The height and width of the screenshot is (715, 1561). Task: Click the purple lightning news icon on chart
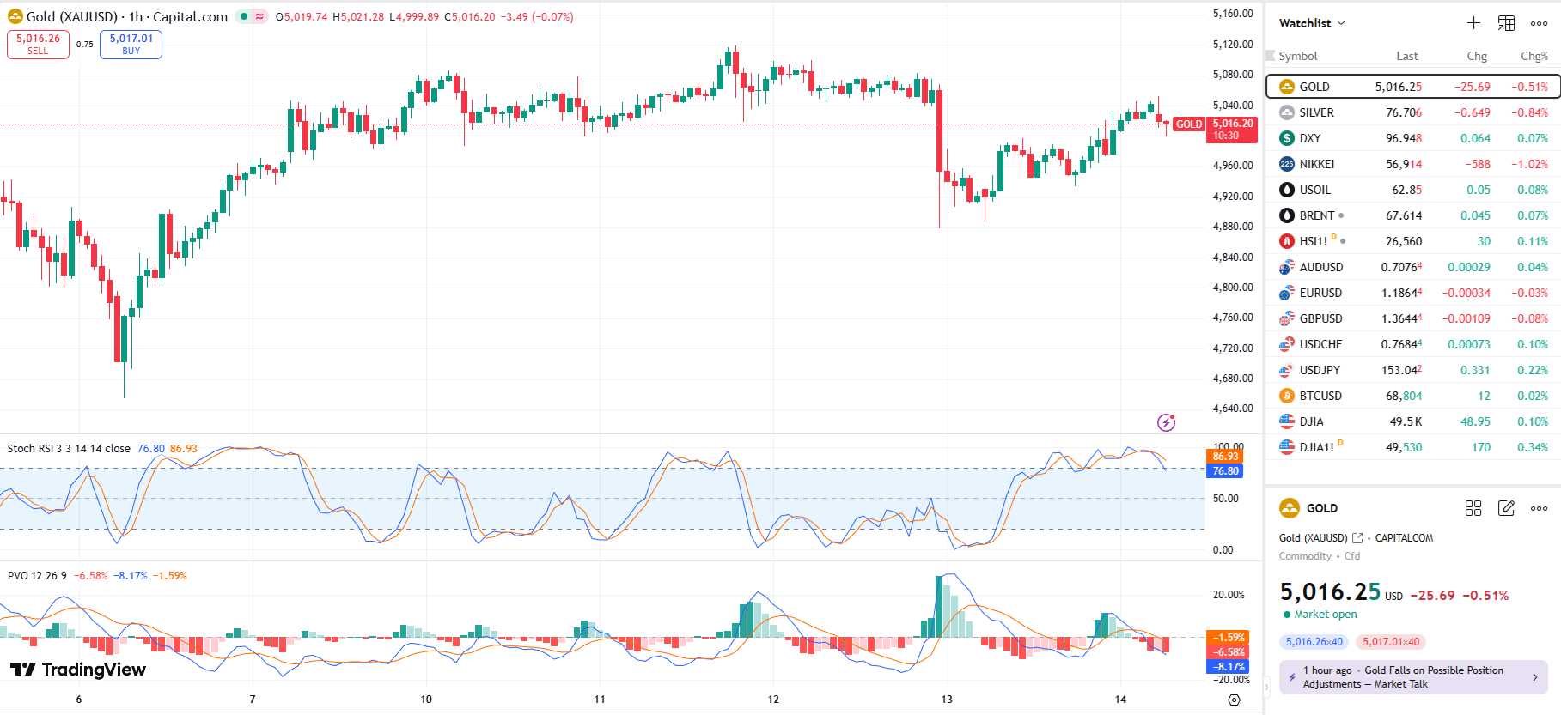[x=1166, y=422]
